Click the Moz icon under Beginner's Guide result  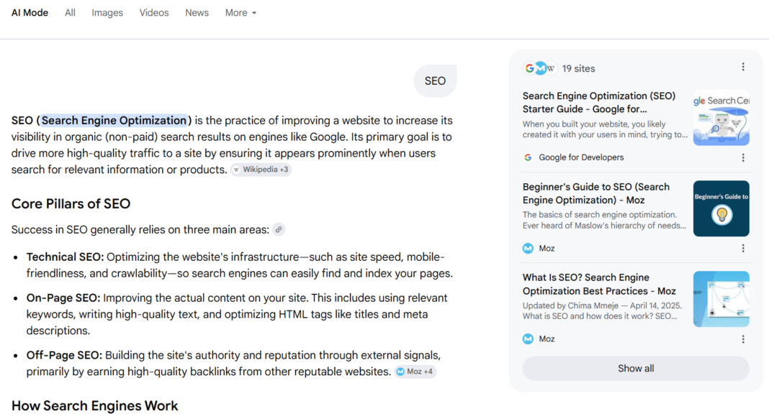tap(528, 249)
